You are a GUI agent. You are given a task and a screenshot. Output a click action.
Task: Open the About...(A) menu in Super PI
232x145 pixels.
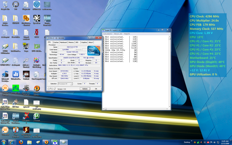coord(118,34)
